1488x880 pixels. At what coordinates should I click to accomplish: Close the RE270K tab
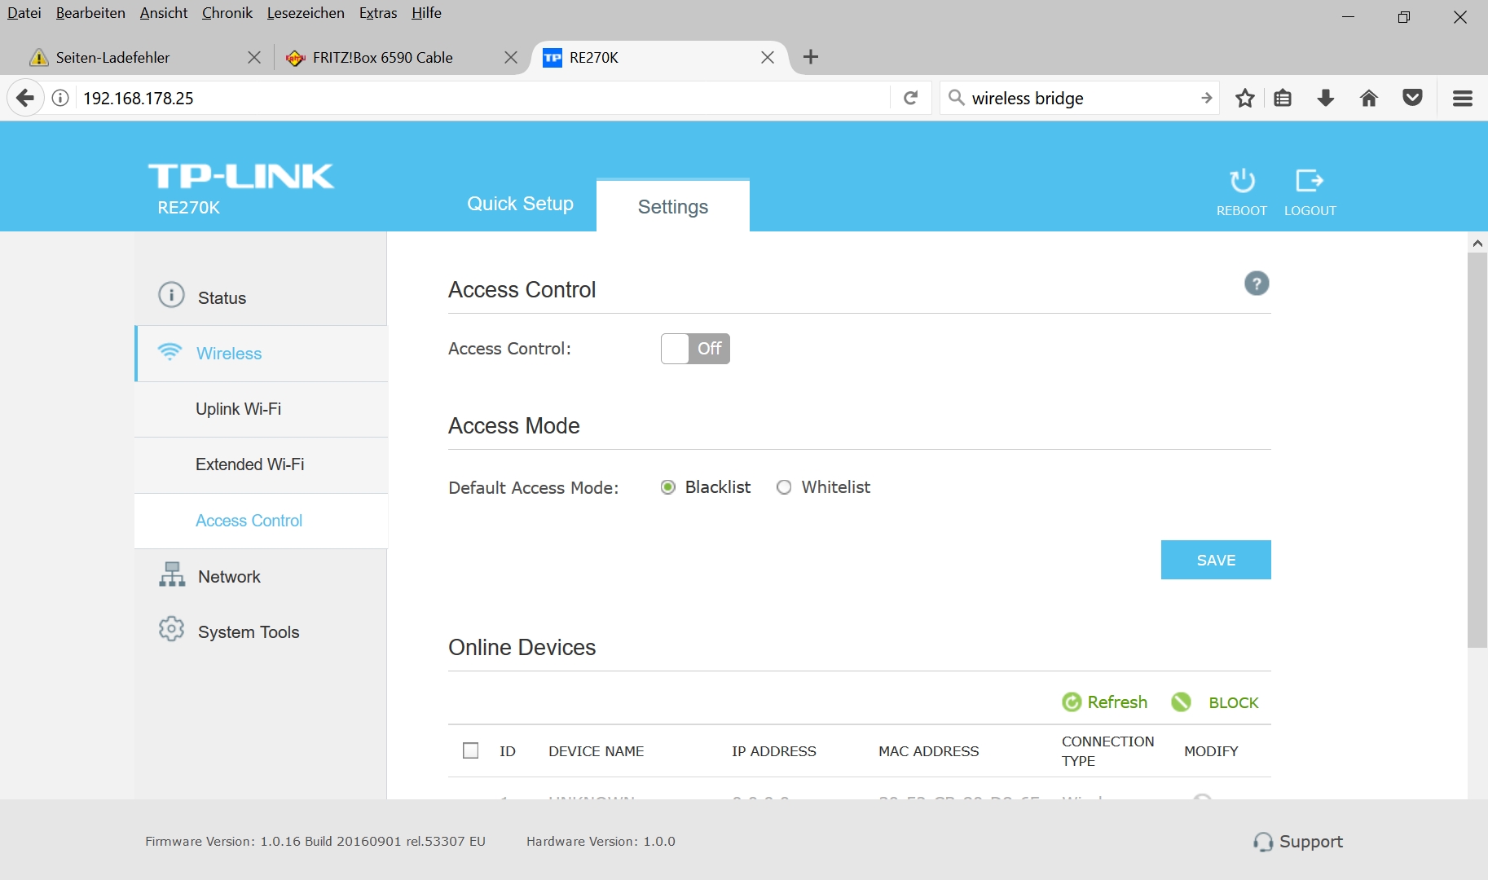point(768,57)
